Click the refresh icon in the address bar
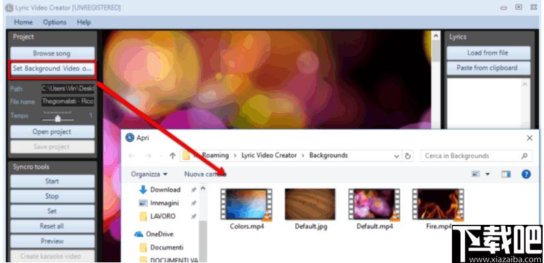Viewport: 544px width, 263px height. coord(408,156)
